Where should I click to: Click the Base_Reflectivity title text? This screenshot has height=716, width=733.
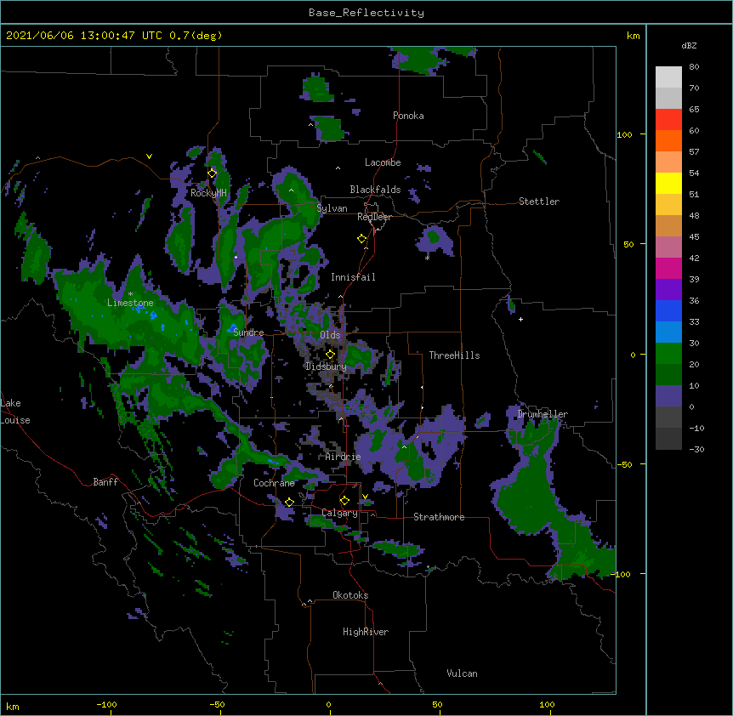(366, 13)
